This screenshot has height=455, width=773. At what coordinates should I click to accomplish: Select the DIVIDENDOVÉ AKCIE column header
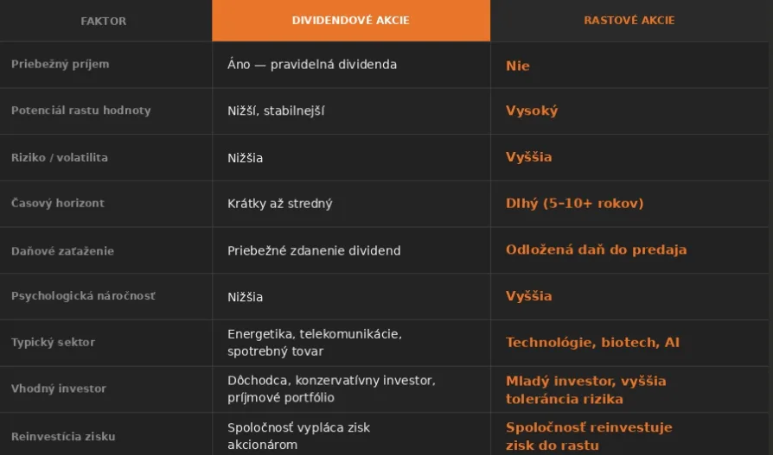click(350, 20)
